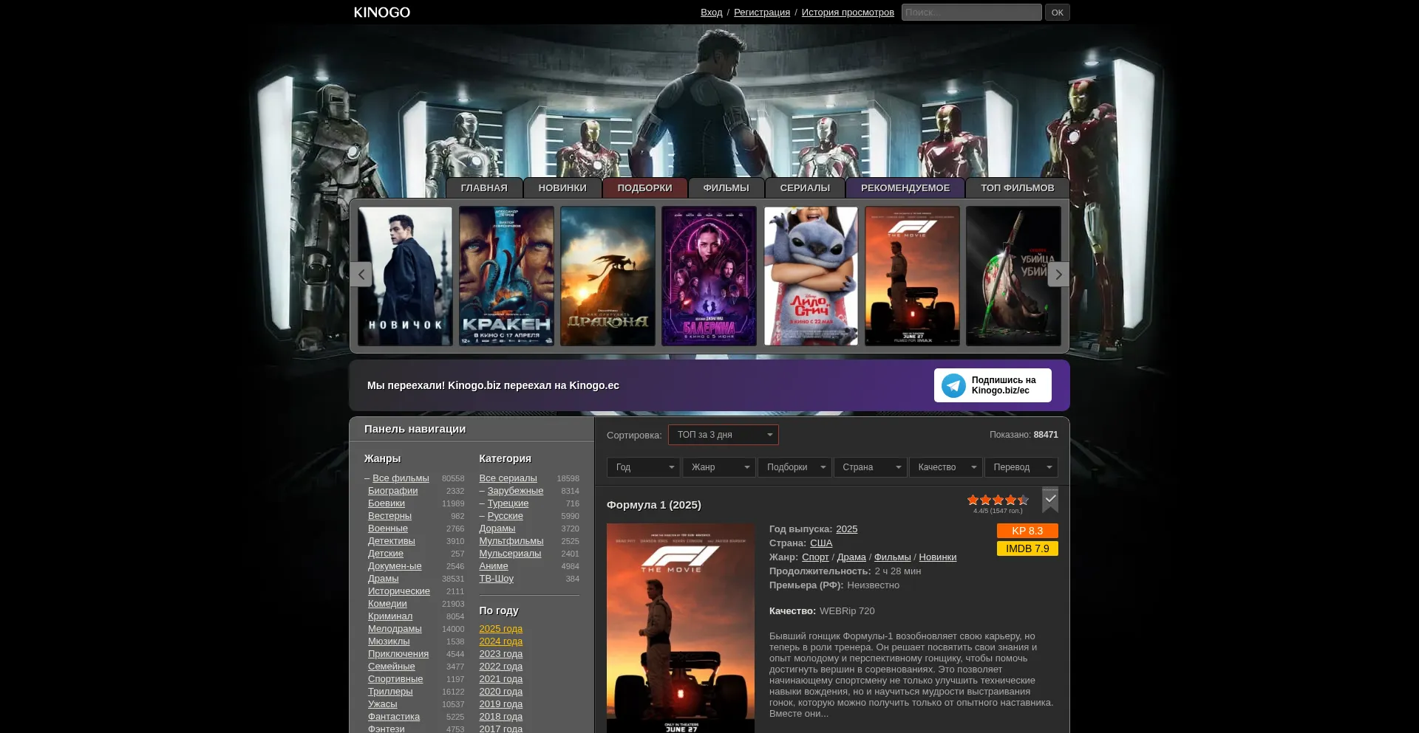Image resolution: width=1419 pixels, height=733 pixels.
Task: Open the Балерина poster in carousel
Action: (x=709, y=276)
